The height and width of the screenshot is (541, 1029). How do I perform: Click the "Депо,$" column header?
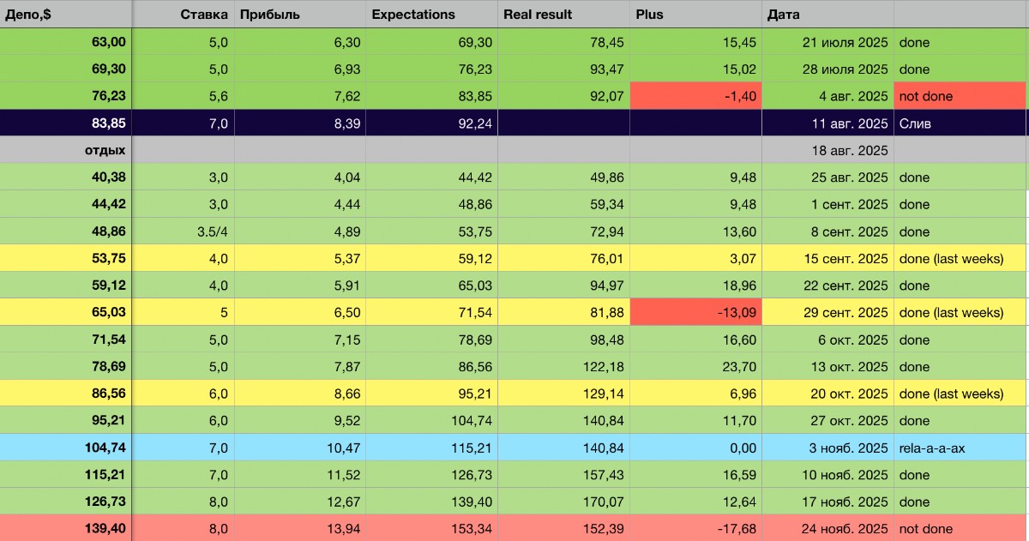pos(65,15)
